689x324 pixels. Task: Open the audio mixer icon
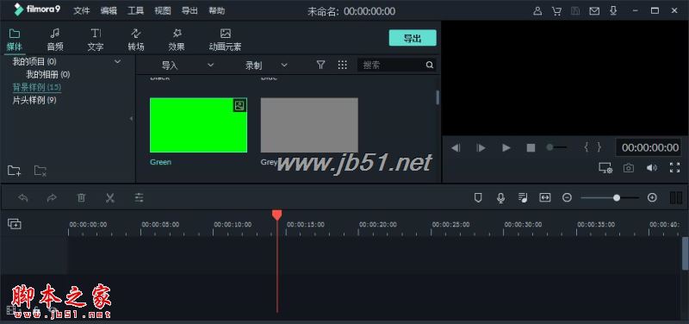point(523,198)
